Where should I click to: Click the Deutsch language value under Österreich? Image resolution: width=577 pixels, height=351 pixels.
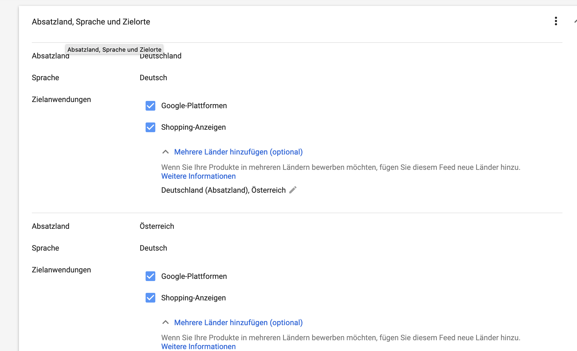click(x=153, y=248)
